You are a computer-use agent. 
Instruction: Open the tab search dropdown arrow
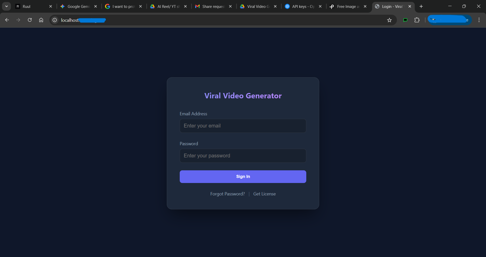pyautogui.click(x=6, y=6)
